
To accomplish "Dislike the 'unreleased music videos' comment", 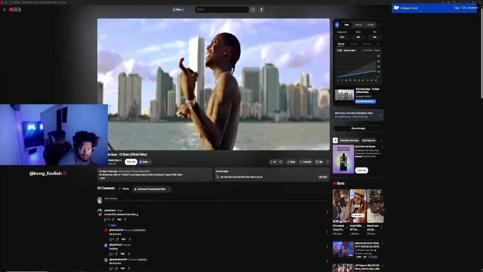I will click(x=113, y=219).
